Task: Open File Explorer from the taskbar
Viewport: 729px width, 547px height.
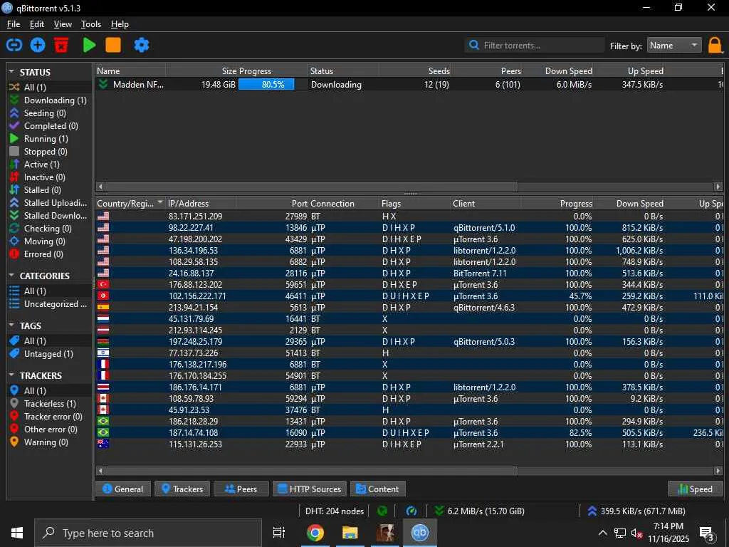Action: tap(350, 533)
